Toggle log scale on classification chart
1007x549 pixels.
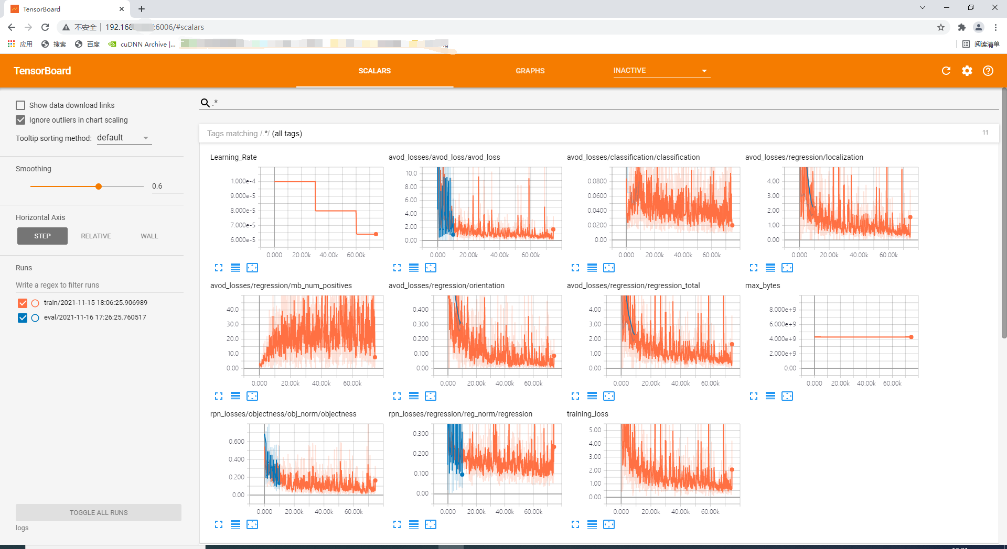592,268
